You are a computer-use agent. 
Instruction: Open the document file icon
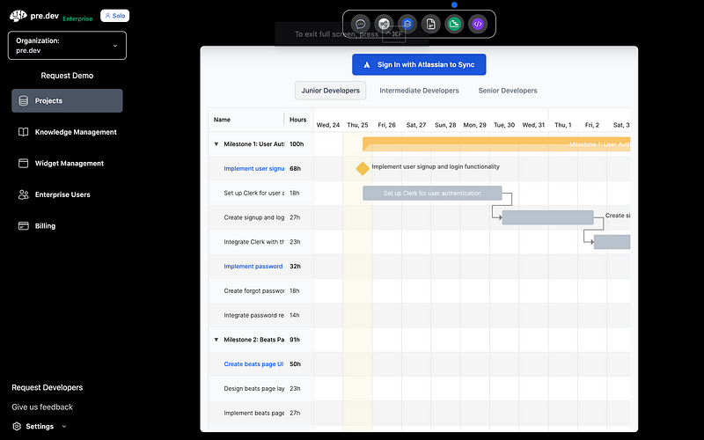coord(430,25)
